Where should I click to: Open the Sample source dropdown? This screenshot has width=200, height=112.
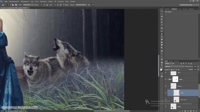coord(81,5)
